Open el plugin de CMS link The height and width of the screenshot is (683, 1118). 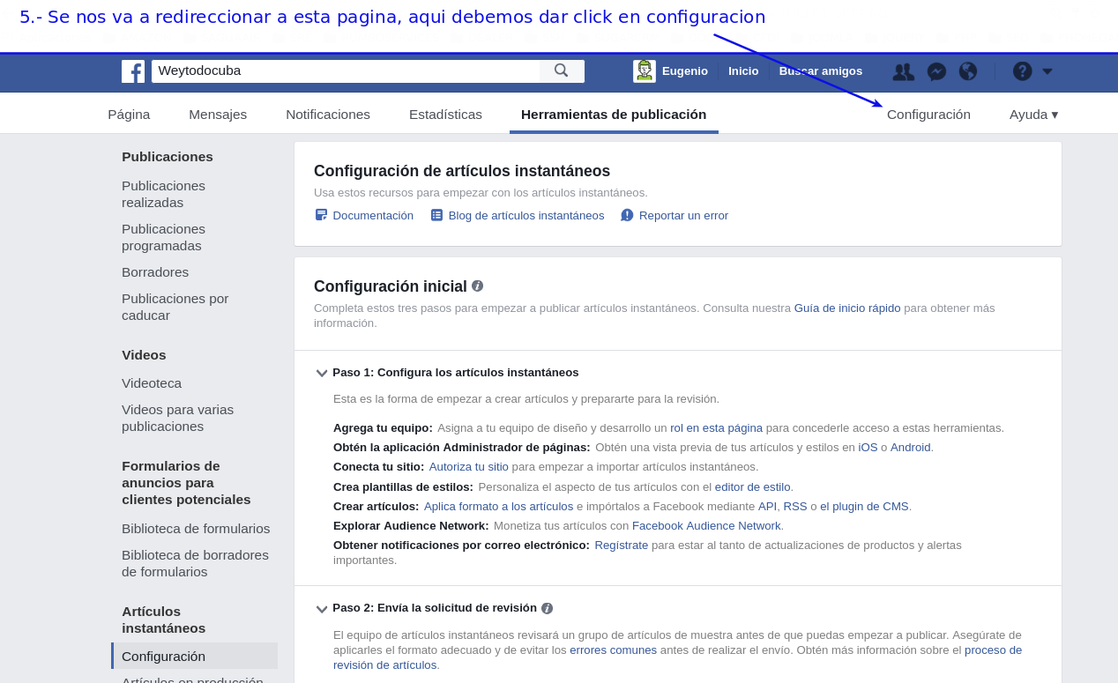pyautogui.click(x=864, y=507)
